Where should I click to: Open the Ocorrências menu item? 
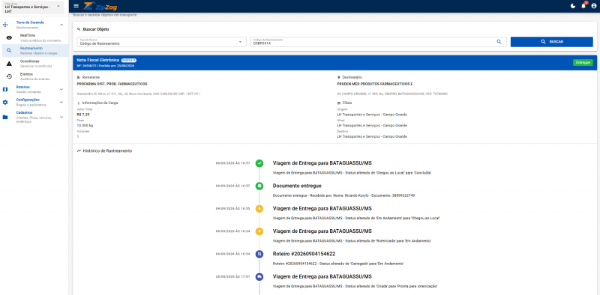35,64
